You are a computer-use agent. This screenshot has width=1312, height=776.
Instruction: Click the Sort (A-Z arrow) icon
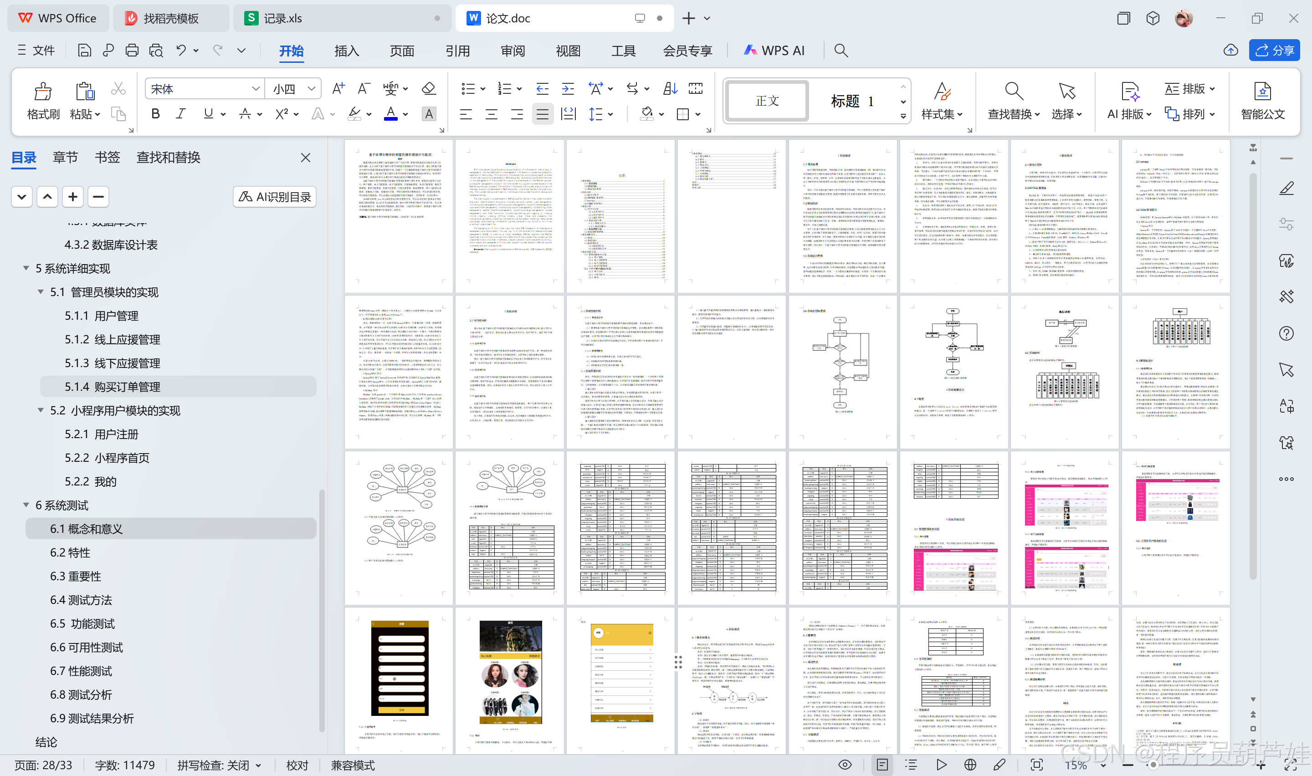pos(670,89)
